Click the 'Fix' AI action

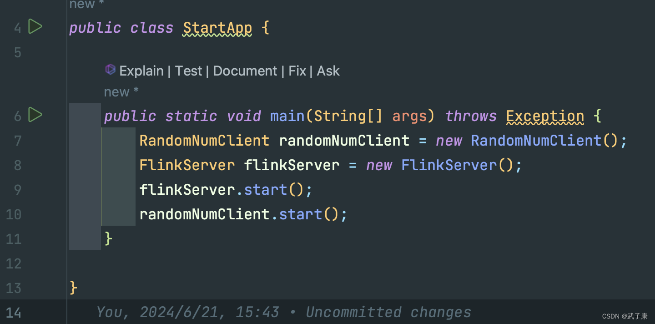[x=297, y=71]
